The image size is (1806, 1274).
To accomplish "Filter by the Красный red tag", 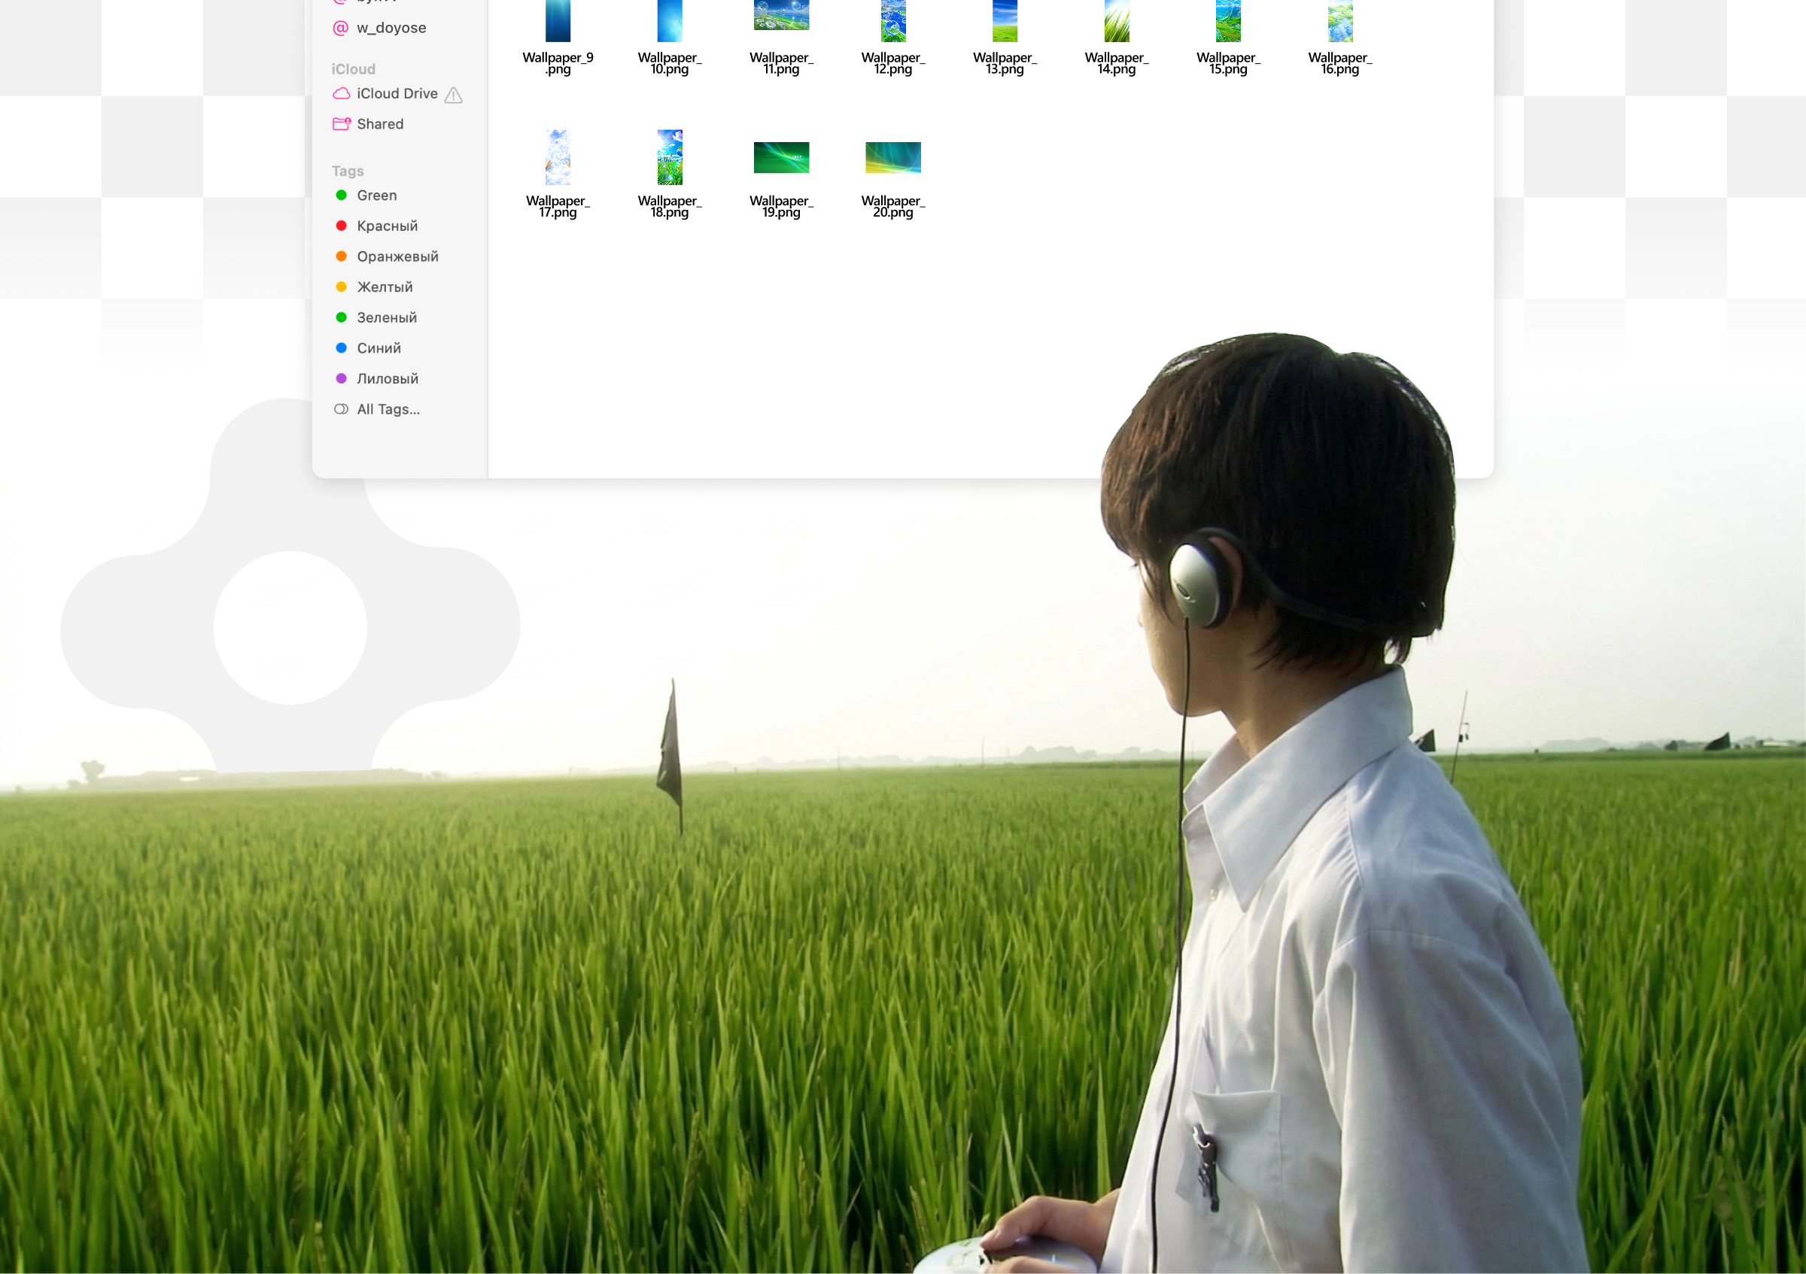I will (387, 226).
